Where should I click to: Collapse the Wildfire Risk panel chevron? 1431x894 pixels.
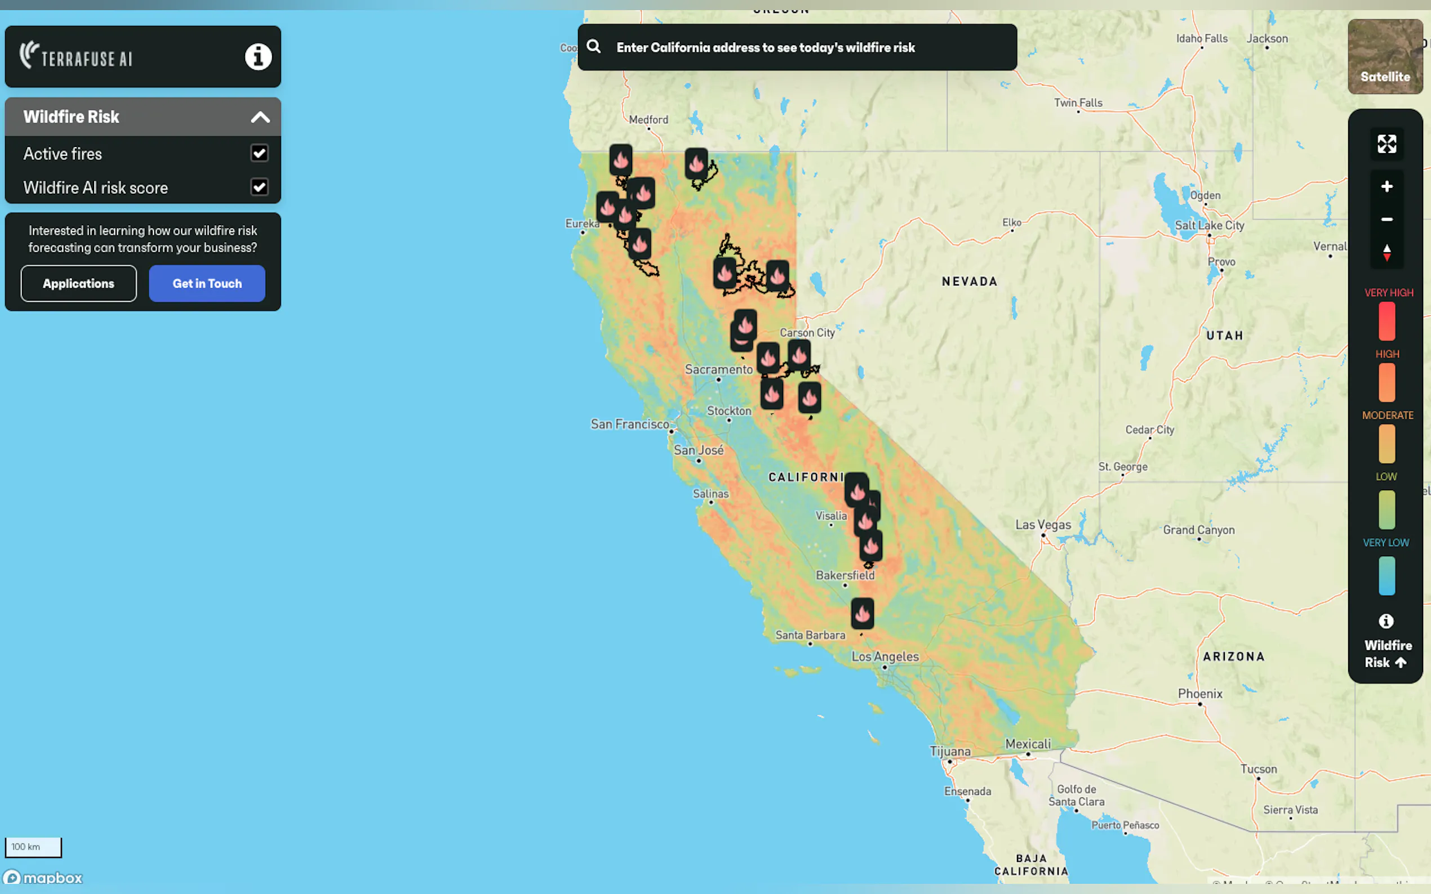coord(260,117)
